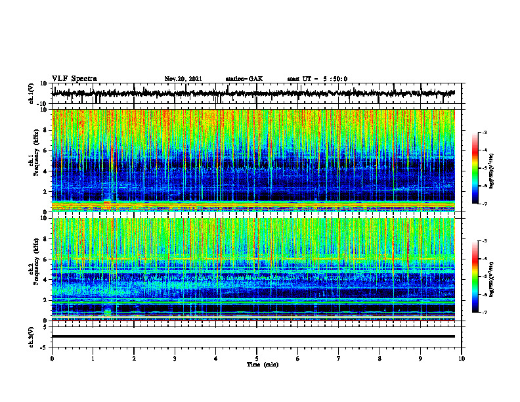Click the time axis tick label "0"
This screenshot has width=520, height=402.
click(x=52, y=359)
